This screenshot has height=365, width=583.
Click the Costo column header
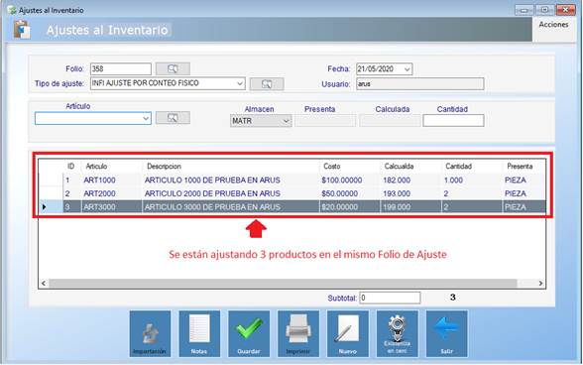pos(349,167)
